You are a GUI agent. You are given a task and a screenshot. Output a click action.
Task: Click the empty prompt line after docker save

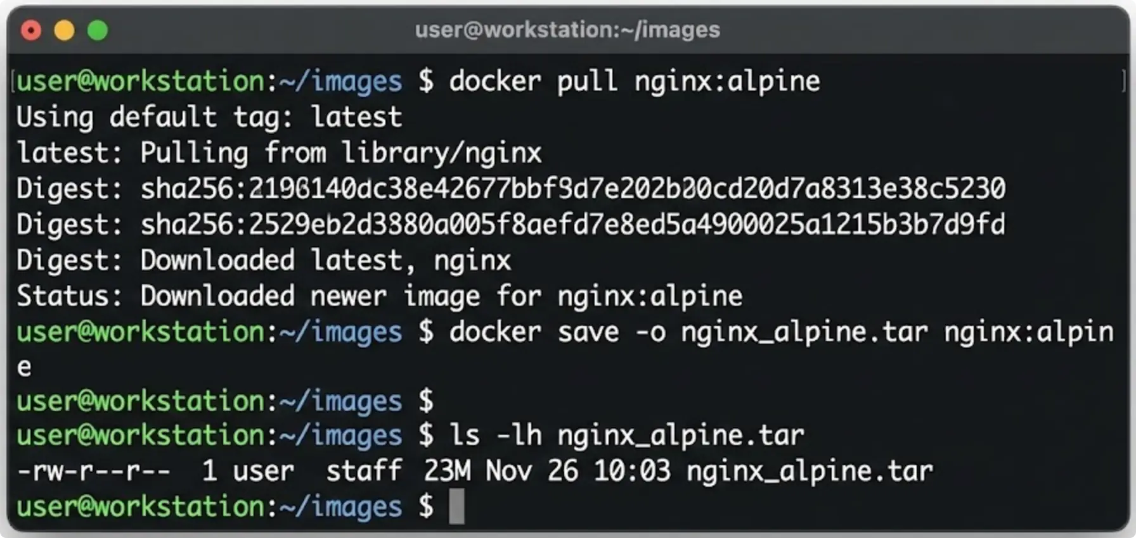(x=225, y=401)
